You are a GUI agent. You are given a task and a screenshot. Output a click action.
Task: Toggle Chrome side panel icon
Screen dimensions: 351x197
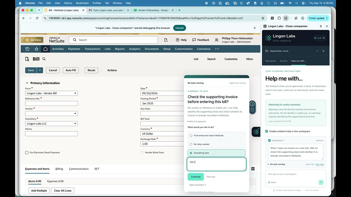tap(286, 18)
